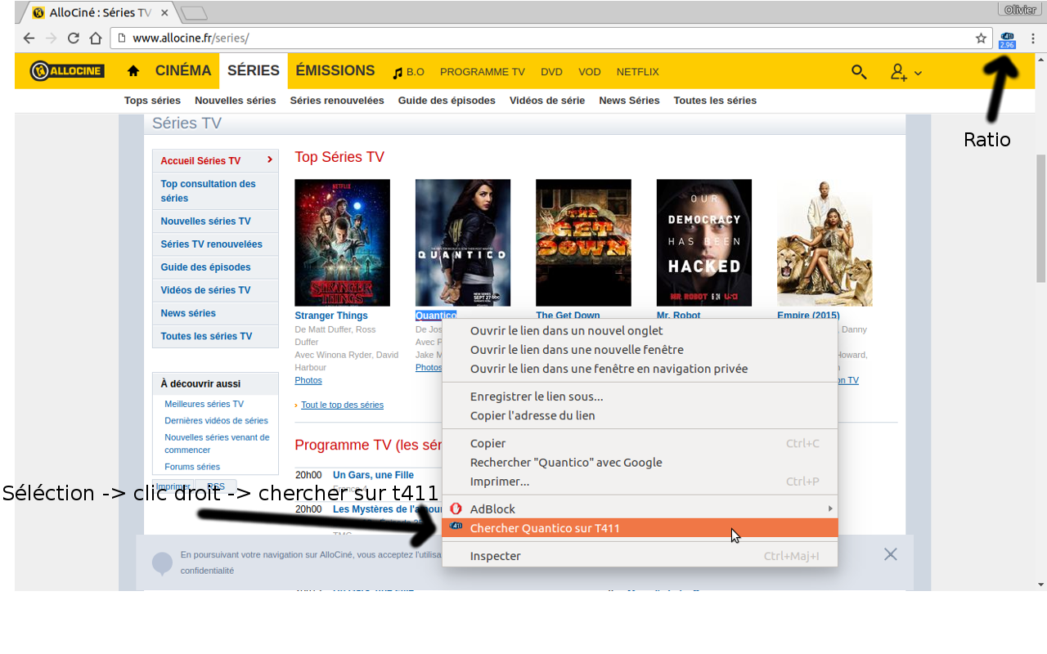1047x654 pixels.
Task: Click the browser back arrow
Action: pos(29,38)
